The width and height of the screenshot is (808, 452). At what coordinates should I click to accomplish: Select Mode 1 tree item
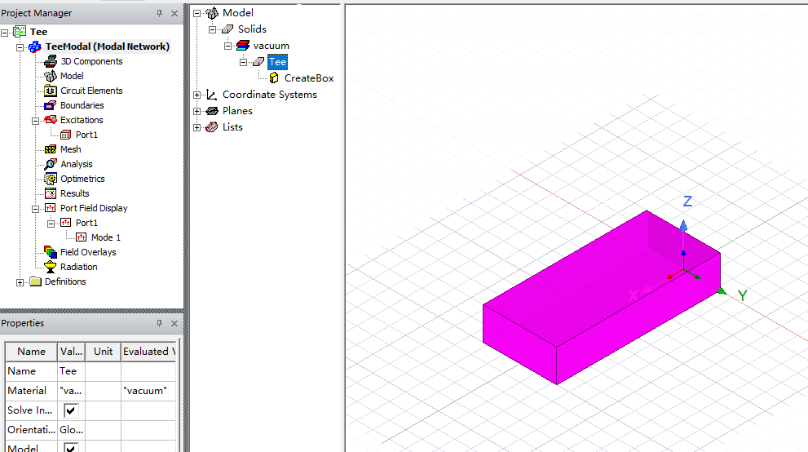tap(106, 237)
